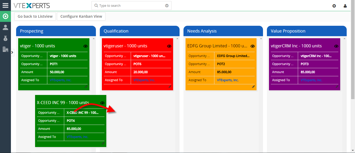Select the Qualification column header

pyautogui.click(x=140, y=31)
